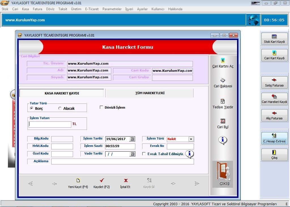Click the Hrkt.Kodu input field

point(62,146)
